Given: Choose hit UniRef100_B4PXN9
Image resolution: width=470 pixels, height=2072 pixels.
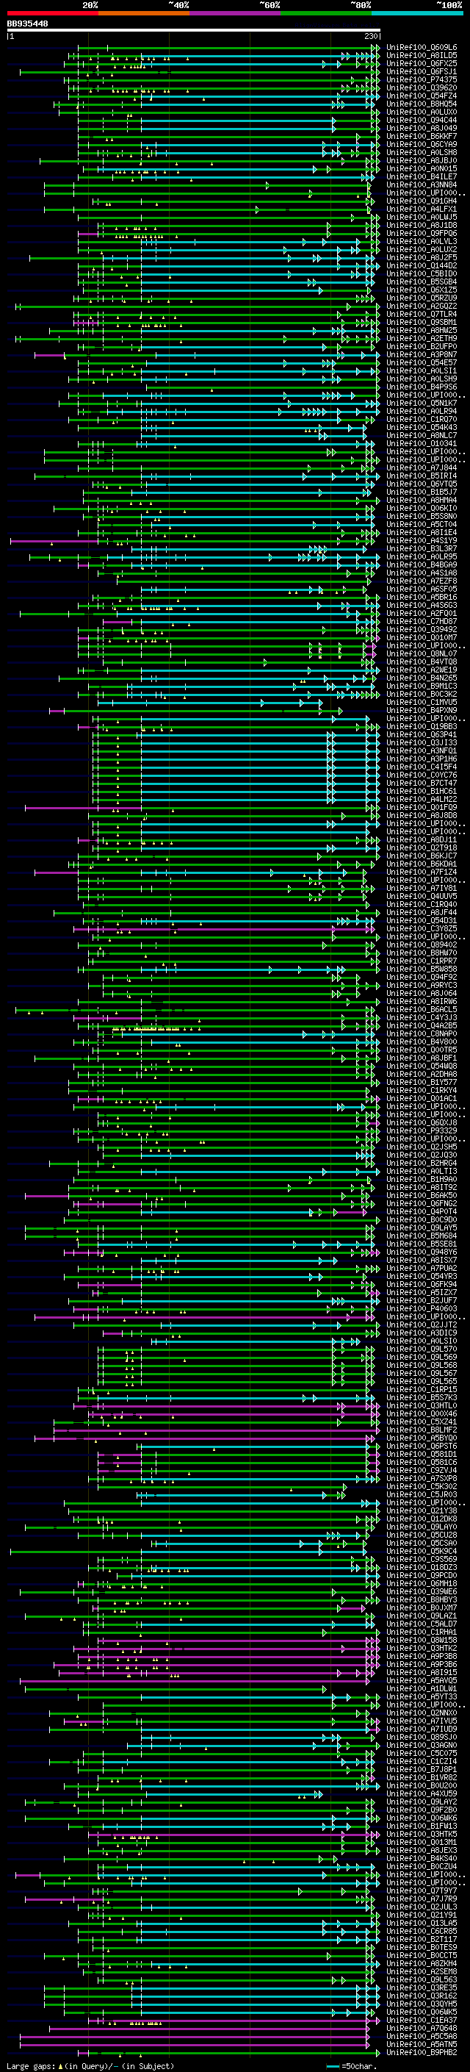Looking at the screenshot, I should 422,710.
